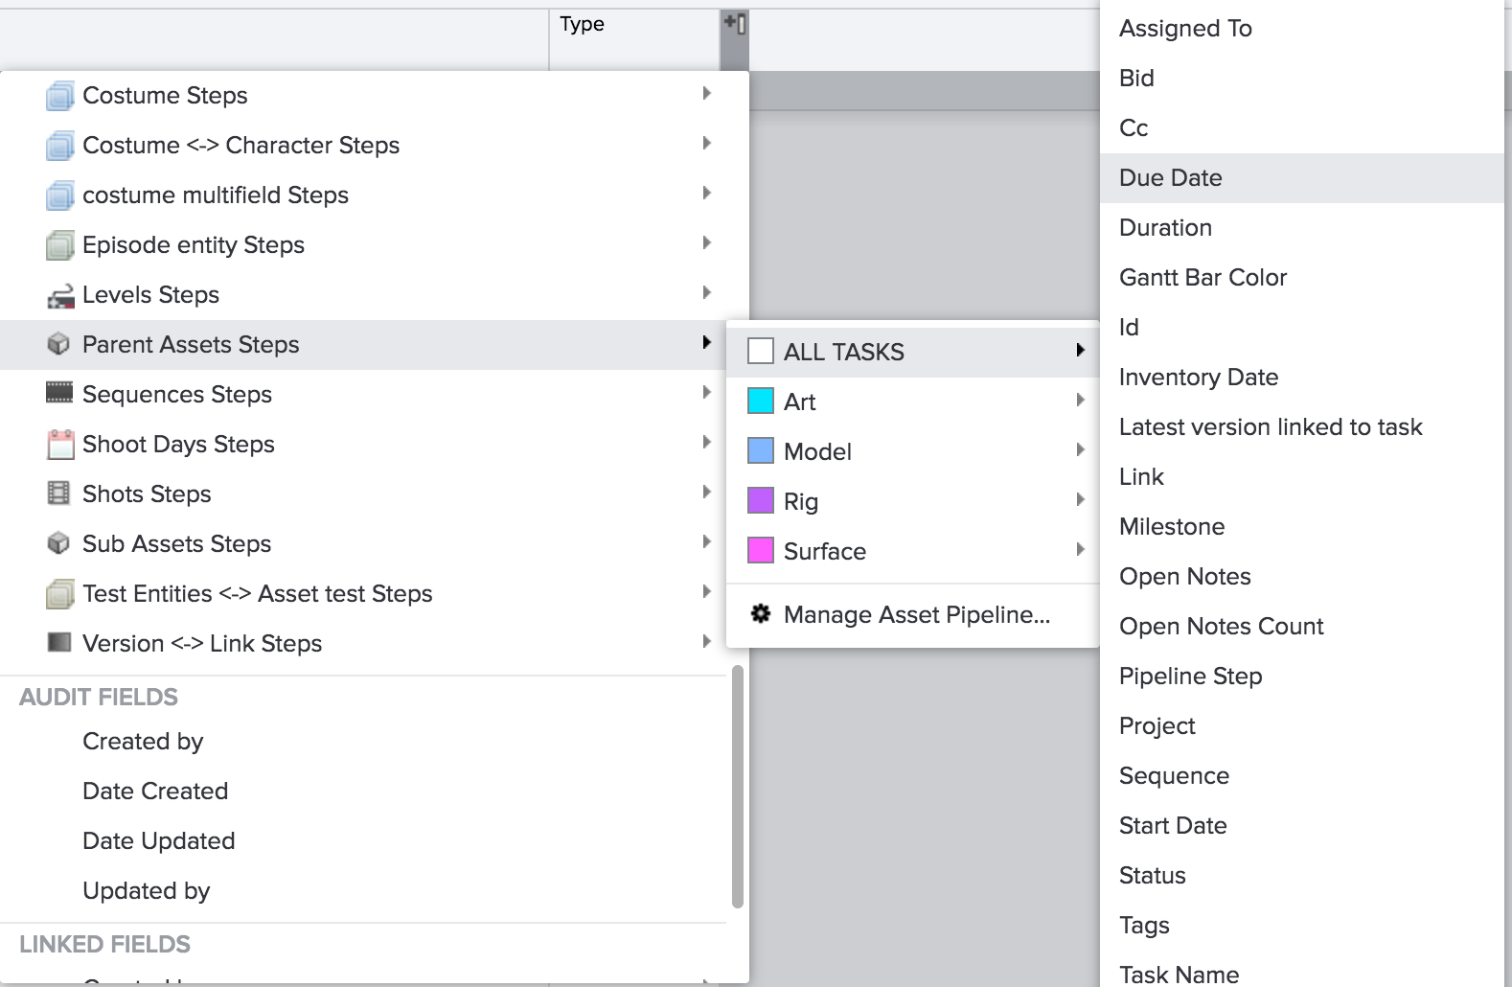Expand the Model submenu arrow

coord(1080,450)
